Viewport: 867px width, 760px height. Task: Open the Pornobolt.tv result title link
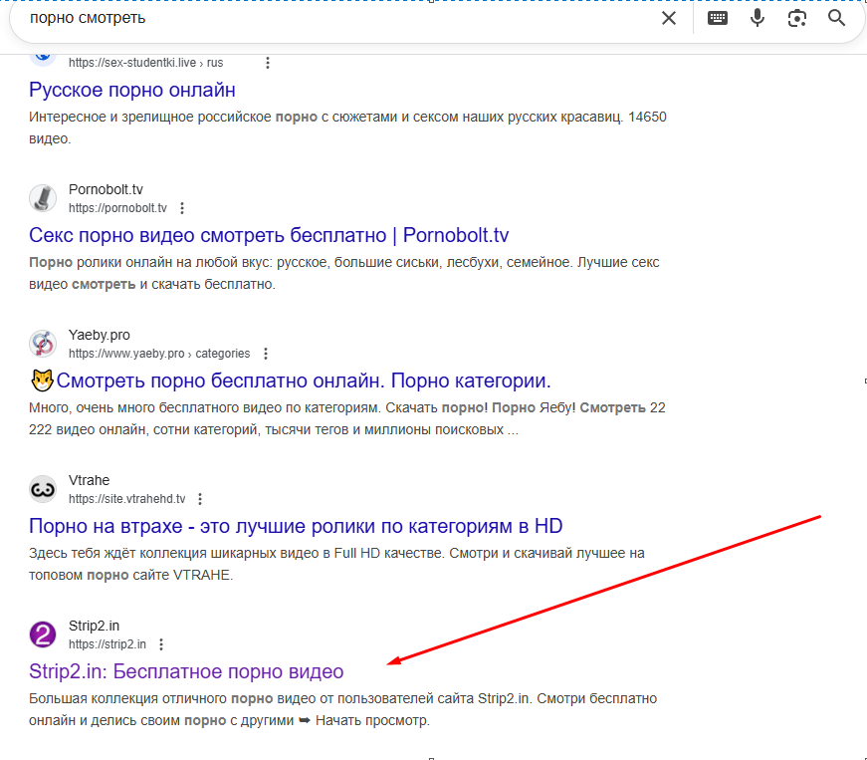269,235
